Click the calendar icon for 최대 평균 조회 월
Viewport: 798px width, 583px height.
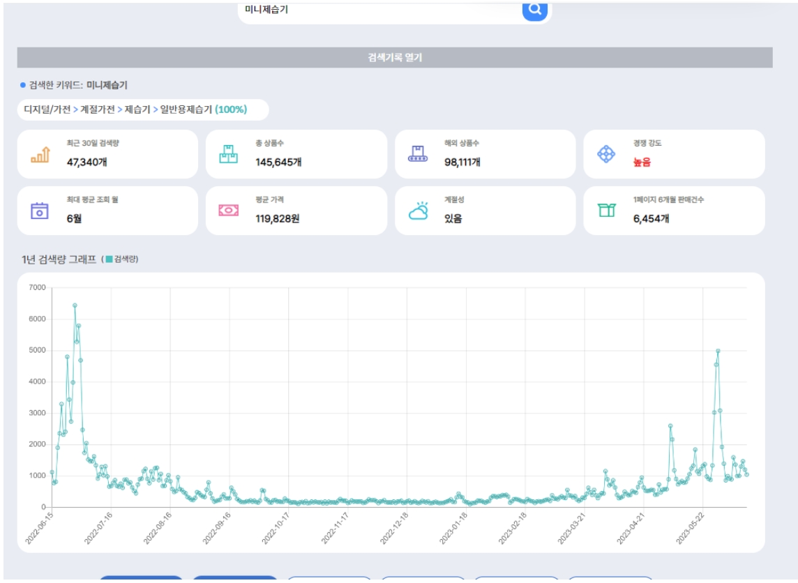tap(40, 210)
